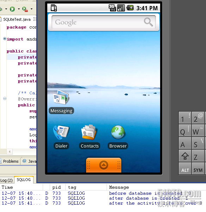
Task: Click the Run External Tools icon
Action: click(x=25, y=9)
